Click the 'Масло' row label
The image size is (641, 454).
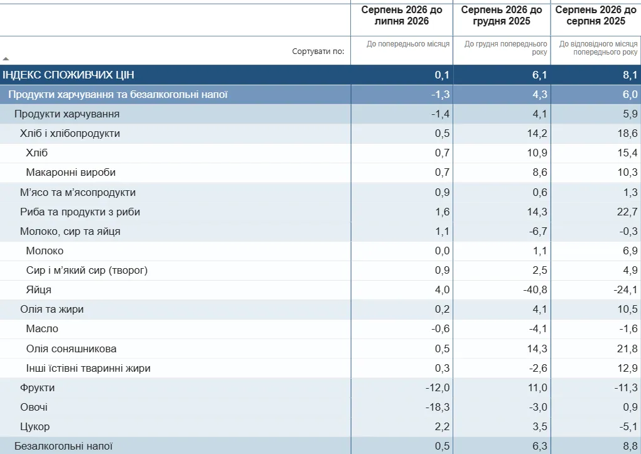(x=42, y=329)
